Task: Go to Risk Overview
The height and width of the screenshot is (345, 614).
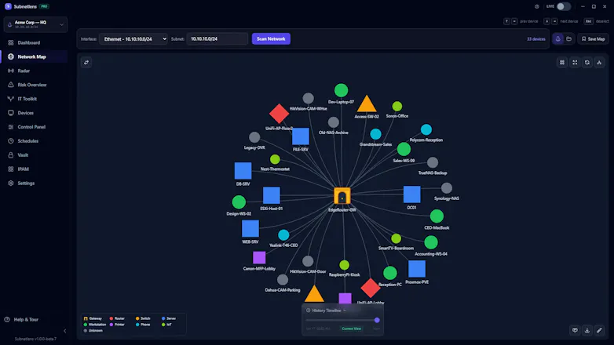Action: coord(31,85)
